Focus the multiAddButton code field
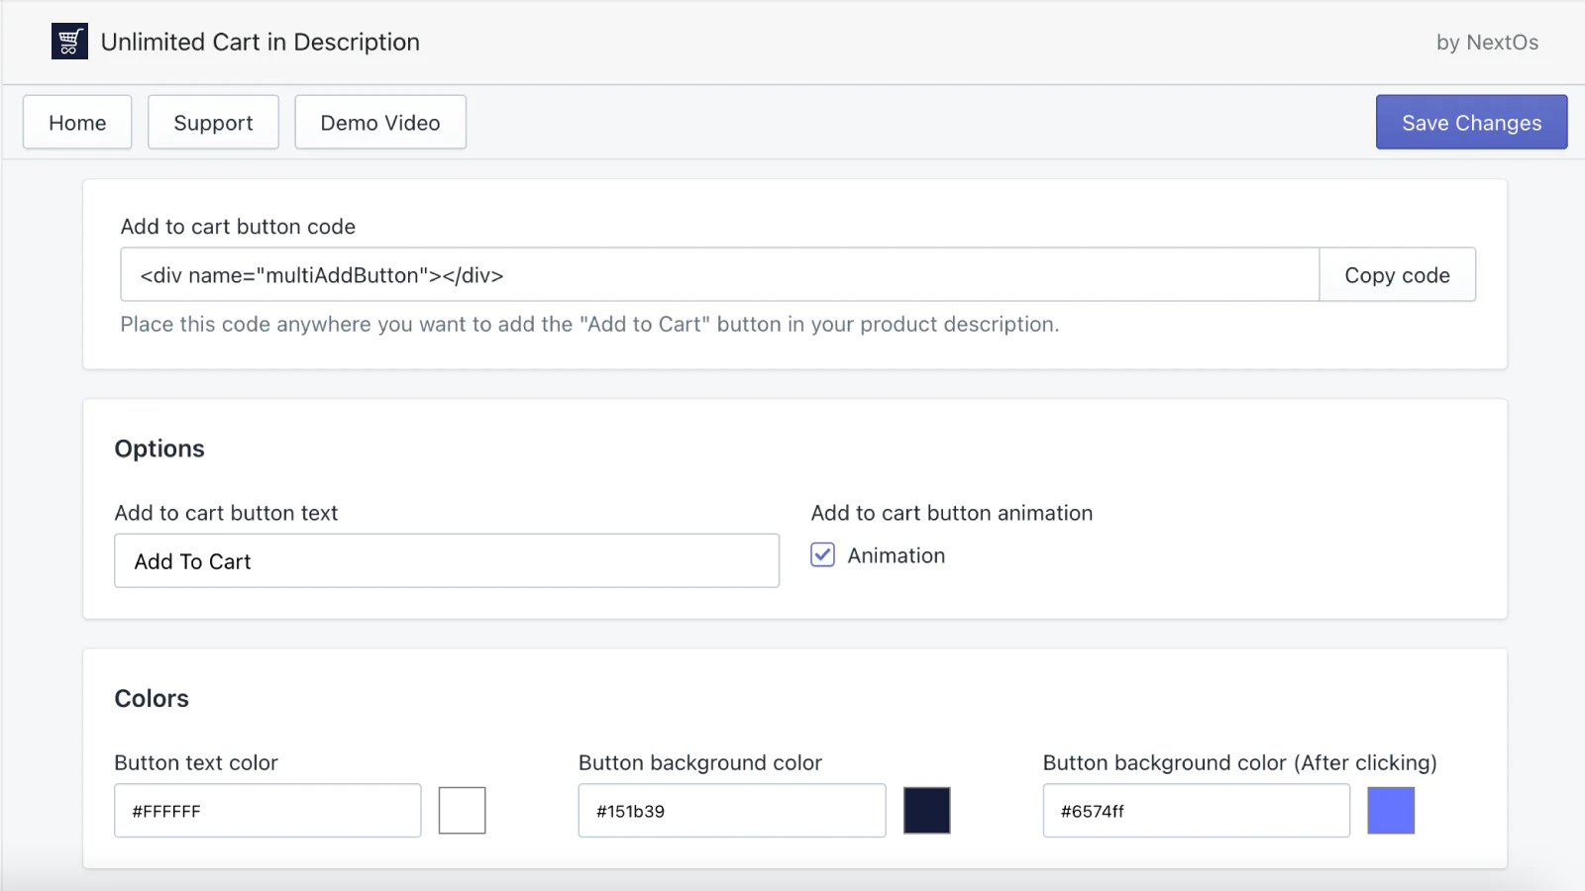 pos(719,275)
